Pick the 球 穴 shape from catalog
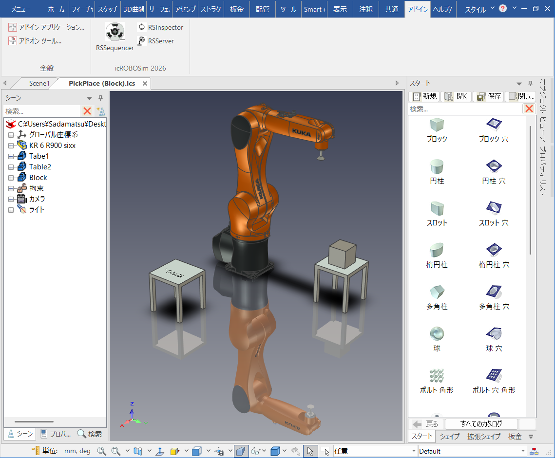Image resolution: width=555 pixels, height=458 pixels. [494, 339]
